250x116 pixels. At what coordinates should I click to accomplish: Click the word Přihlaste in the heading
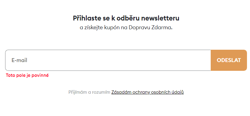(87, 18)
